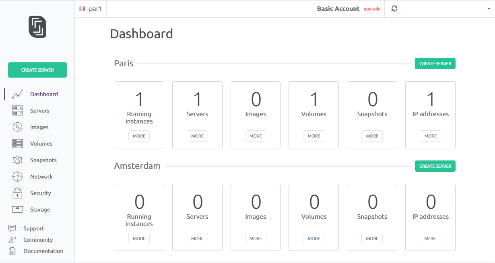Screen dimensions: 495x263
Task: Open the Dashboard menu item
Action: tap(44, 94)
